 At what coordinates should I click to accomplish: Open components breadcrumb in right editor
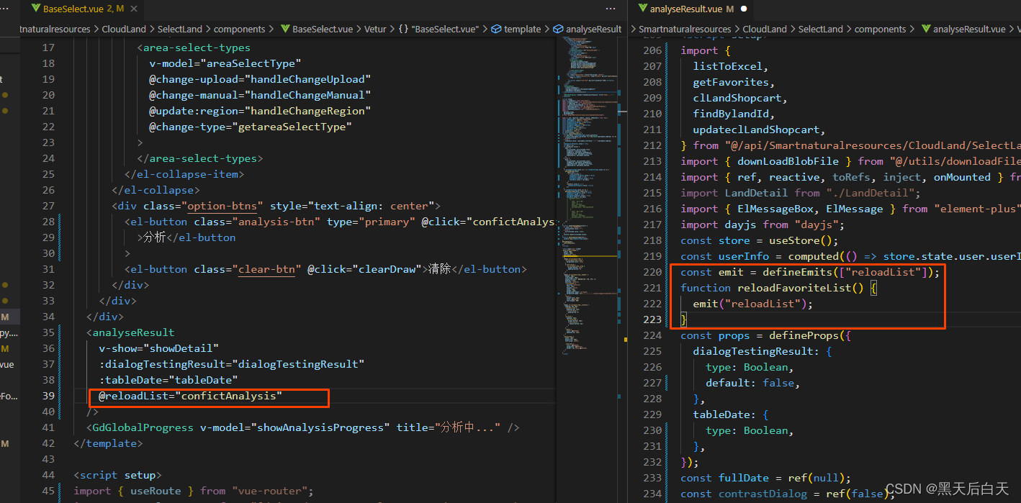click(880, 30)
